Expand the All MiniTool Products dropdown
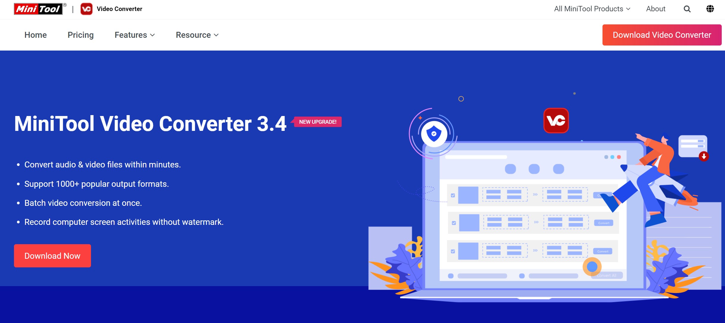Screen dimensions: 725x323 tap(592, 9)
